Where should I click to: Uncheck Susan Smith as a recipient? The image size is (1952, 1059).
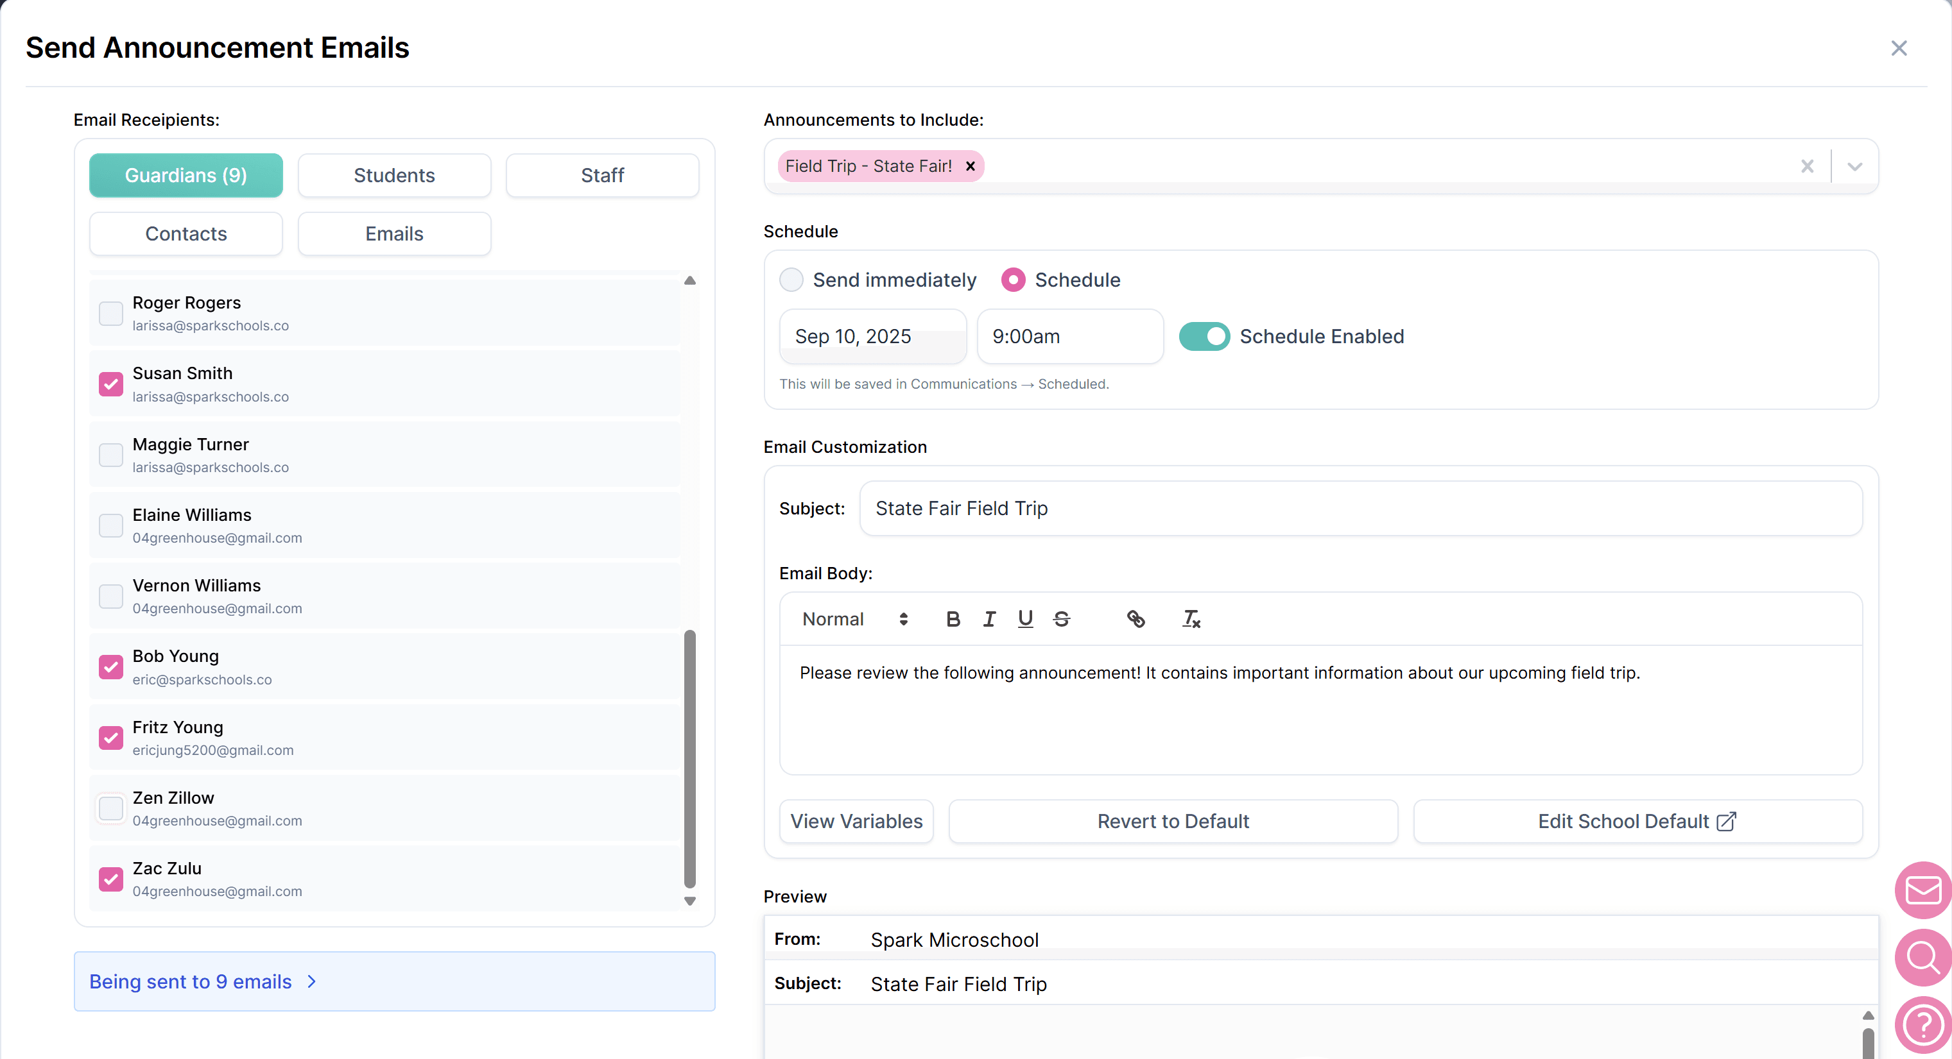(x=110, y=385)
